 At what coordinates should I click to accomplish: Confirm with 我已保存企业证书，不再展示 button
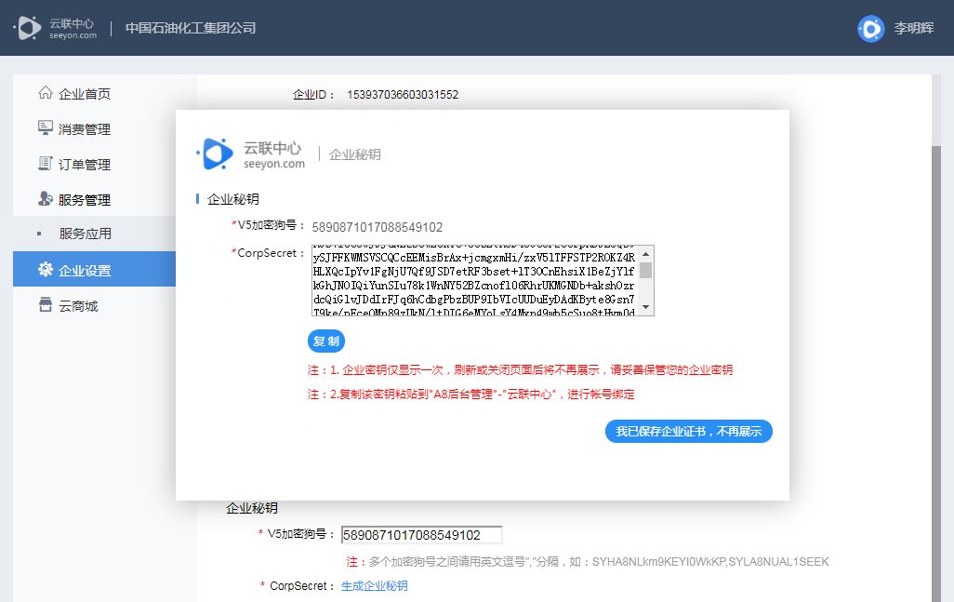tap(689, 431)
